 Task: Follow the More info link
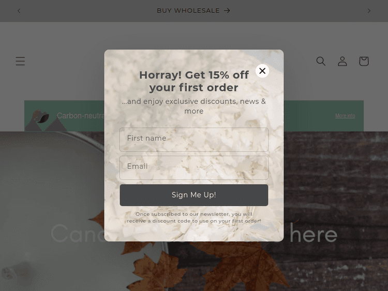click(345, 116)
